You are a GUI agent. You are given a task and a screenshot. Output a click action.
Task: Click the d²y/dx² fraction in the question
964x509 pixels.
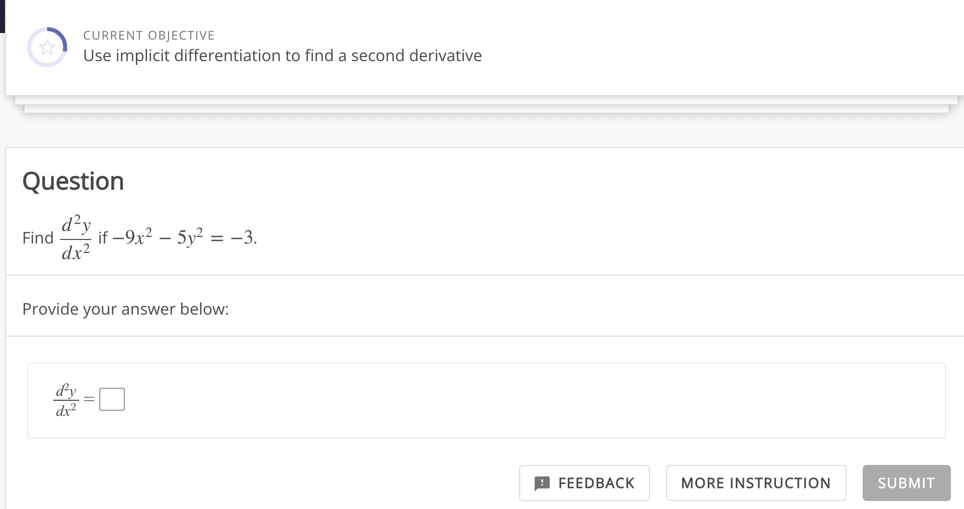coord(75,237)
